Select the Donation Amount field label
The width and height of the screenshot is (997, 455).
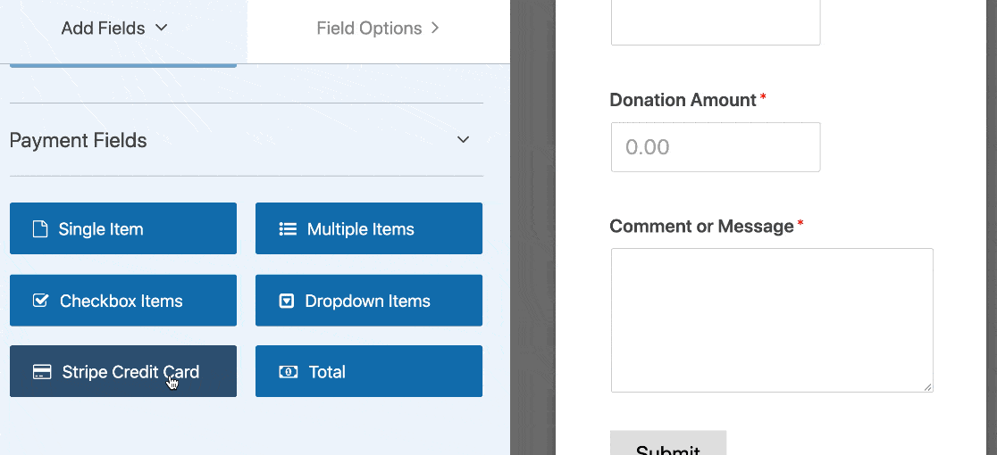[x=683, y=100]
